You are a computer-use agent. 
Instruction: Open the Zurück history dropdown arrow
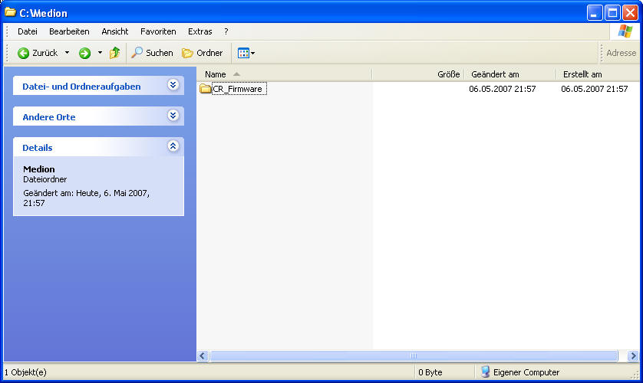pos(67,53)
